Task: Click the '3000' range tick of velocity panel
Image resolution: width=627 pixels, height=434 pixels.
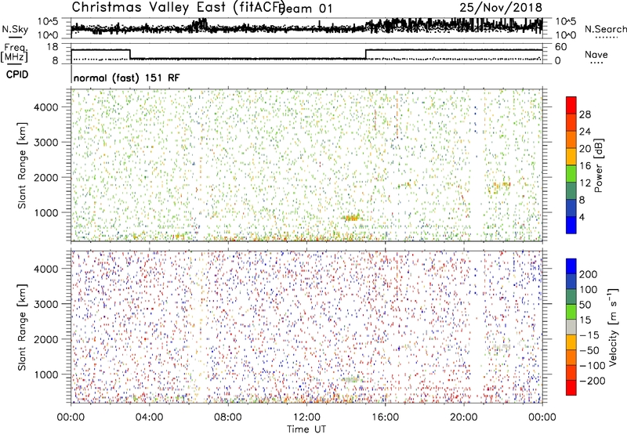Action: click(x=46, y=304)
